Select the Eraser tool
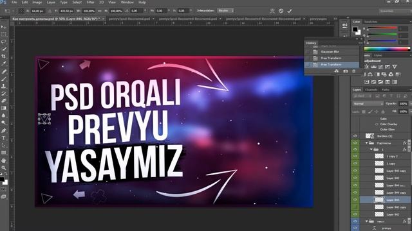 tap(4, 101)
